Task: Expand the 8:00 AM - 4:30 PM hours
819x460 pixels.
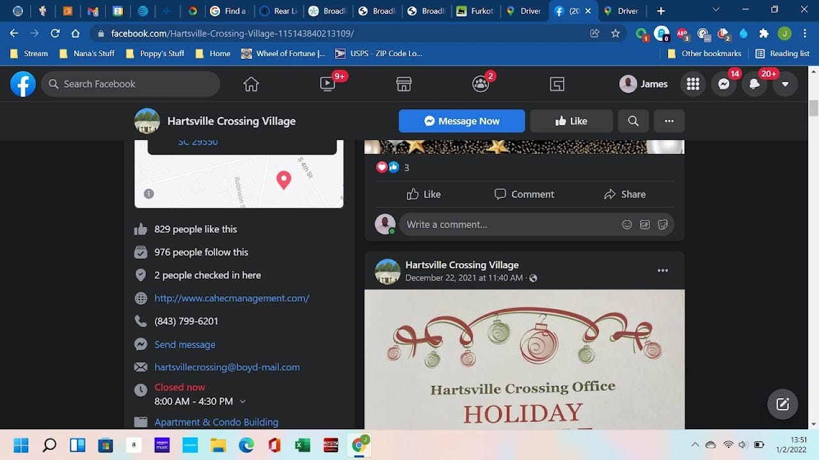Action: [x=243, y=401]
